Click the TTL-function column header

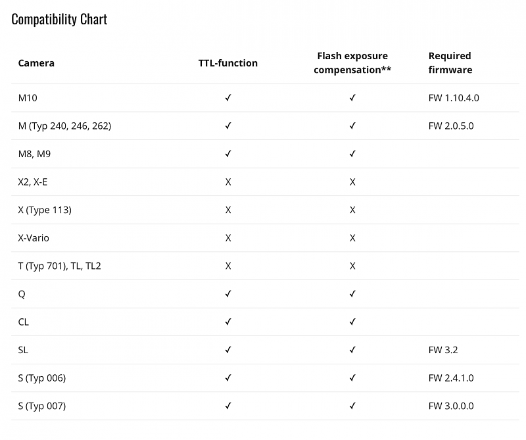pos(228,63)
